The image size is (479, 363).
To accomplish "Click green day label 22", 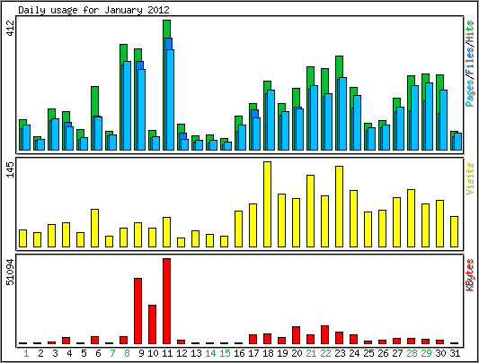I will point(325,353).
